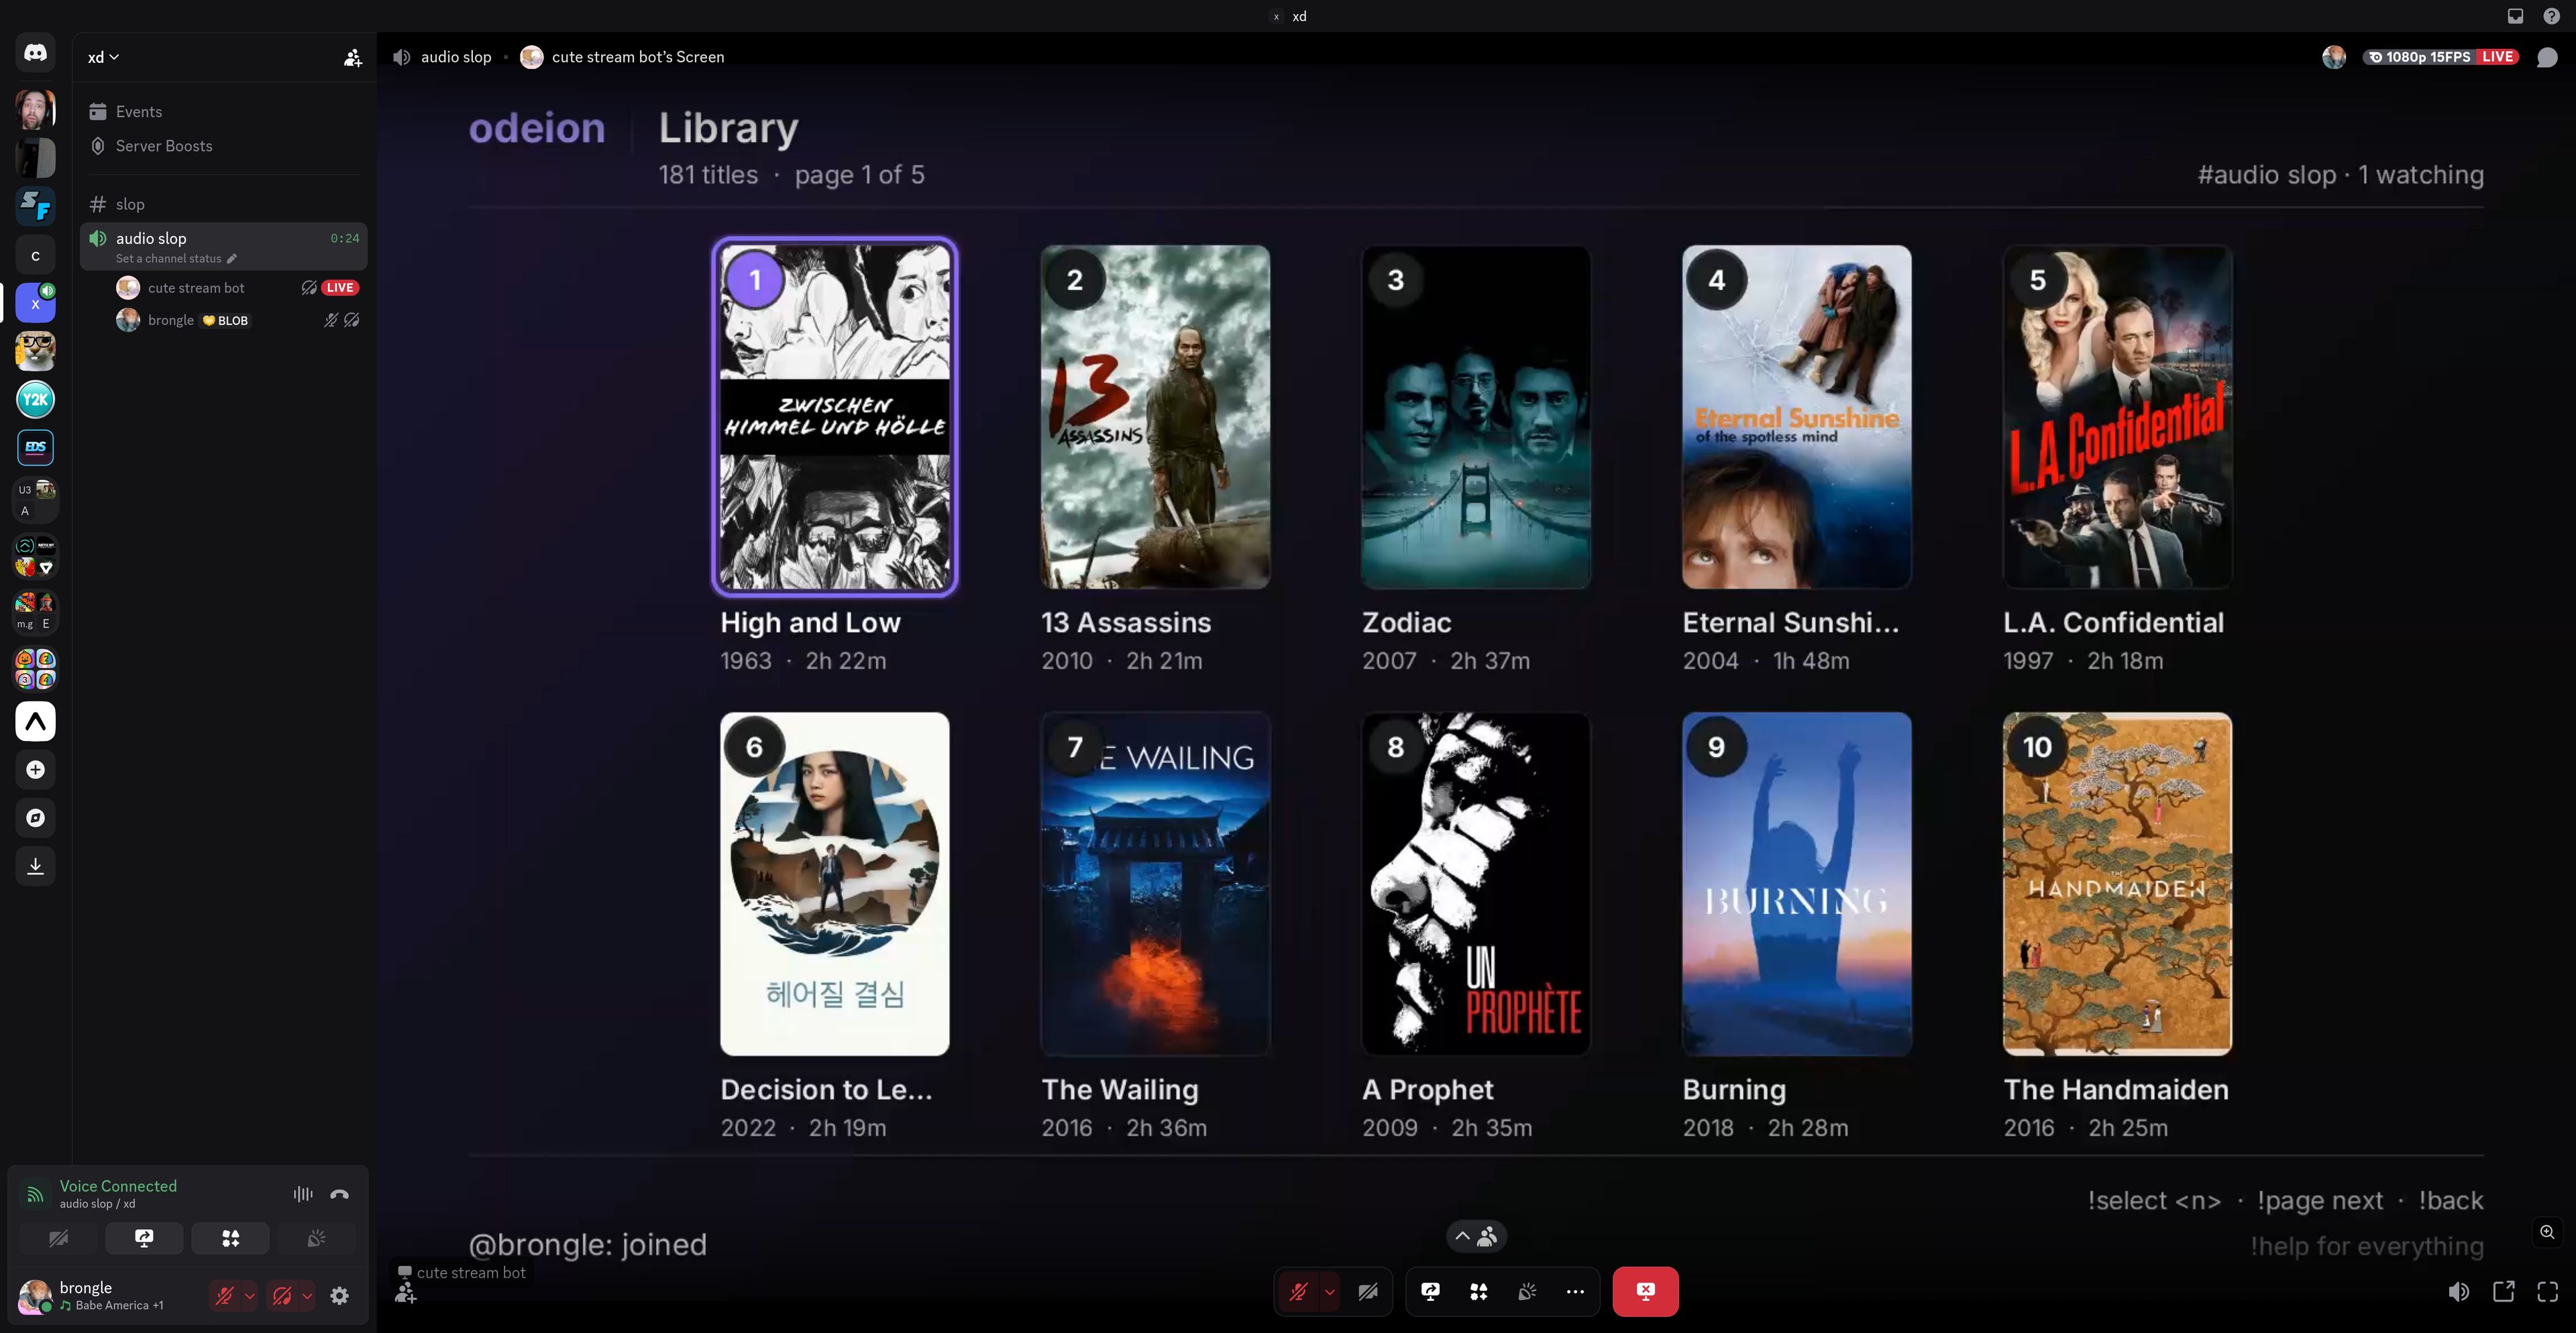Click the 1080p 15FPS LIVE quality badge
The height and width of the screenshot is (1333, 2576).
(2441, 57)
